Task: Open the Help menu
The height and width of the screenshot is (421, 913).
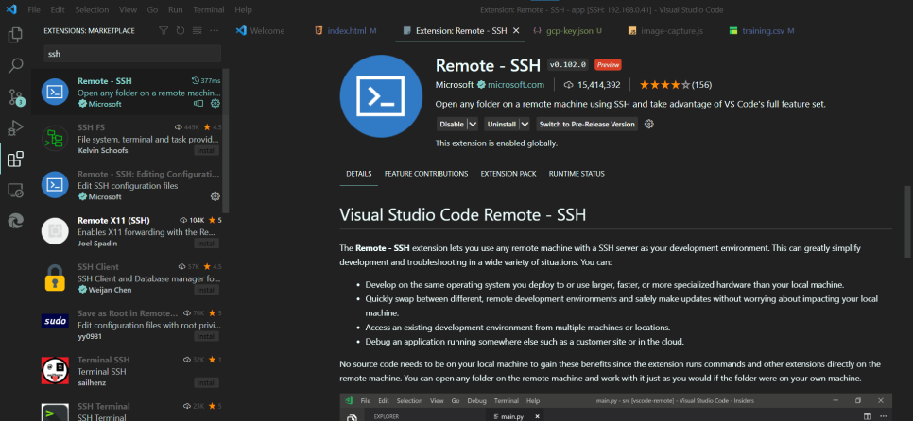Action: point(244,9)
